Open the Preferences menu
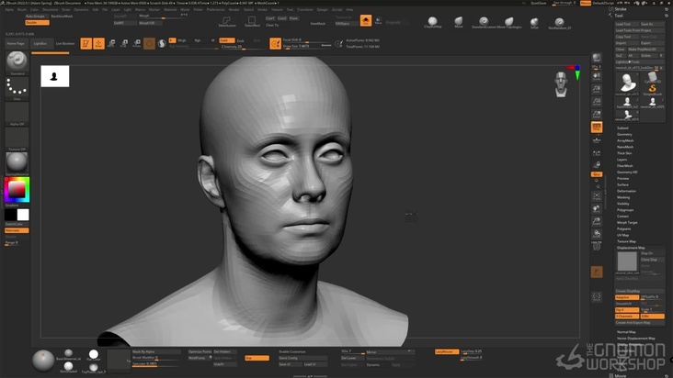The height and width of the screenshot is (378, 673). [x=216, y=9]
